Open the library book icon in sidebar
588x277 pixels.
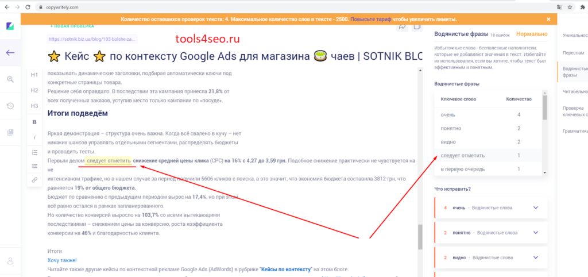[x=10, y=132]
